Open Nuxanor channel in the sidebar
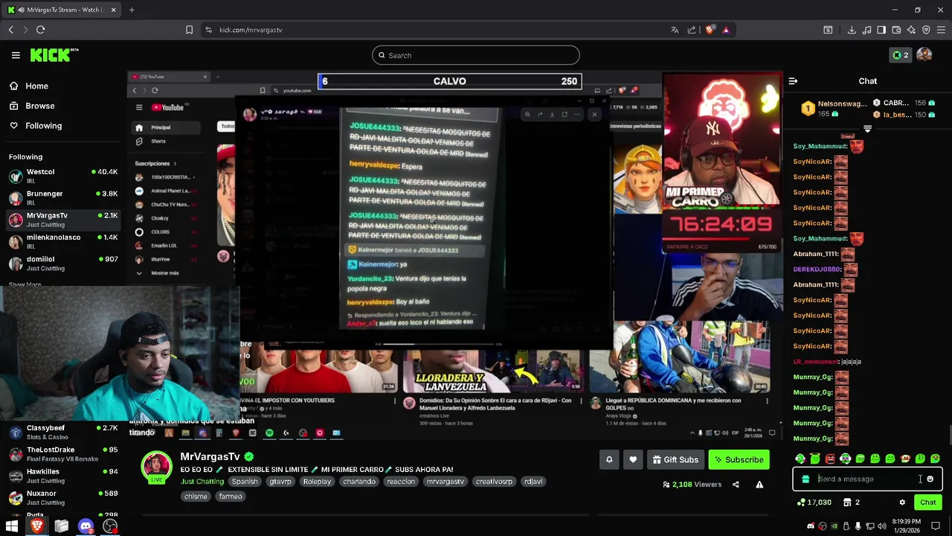Viewport: 952px width, 536px height. 62,497
